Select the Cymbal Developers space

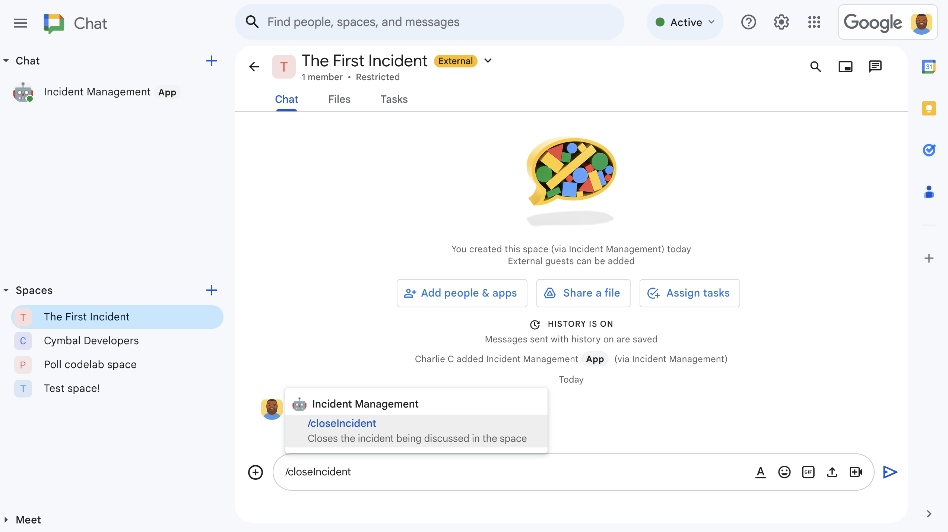[91, 340]
